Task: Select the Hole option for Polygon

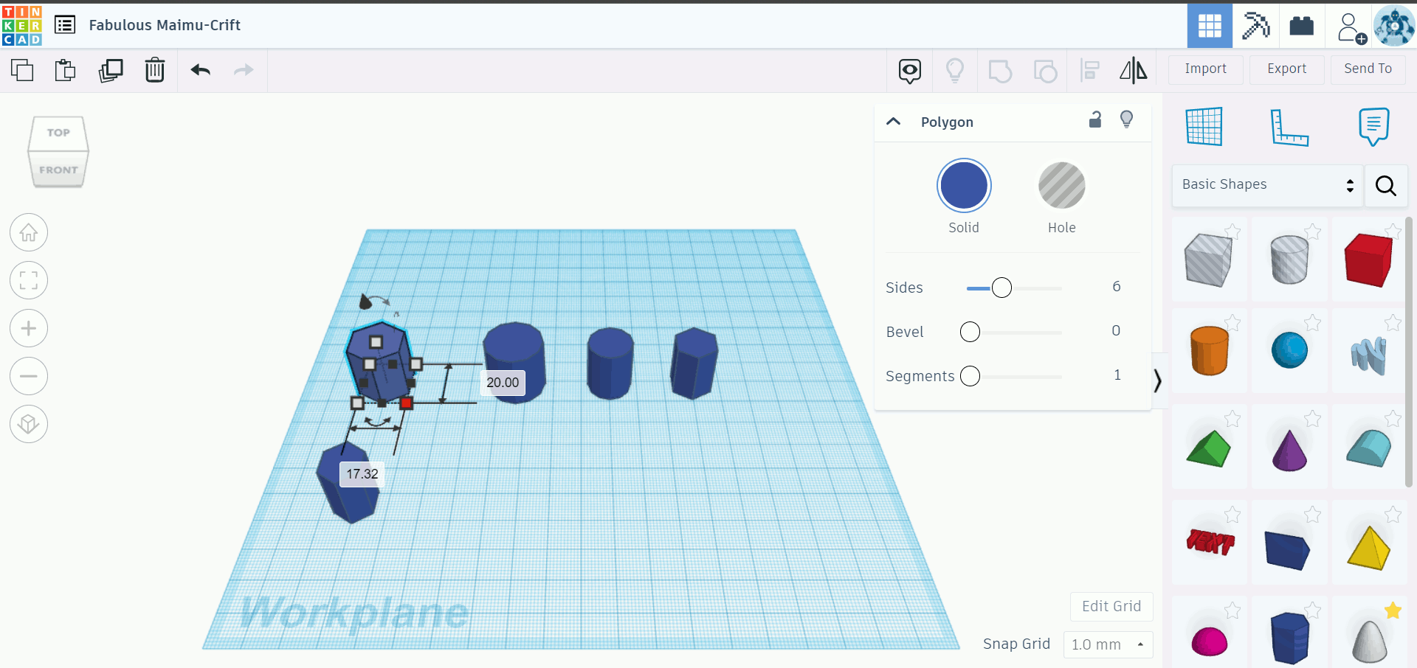Action: click(x=1061, y=185)
